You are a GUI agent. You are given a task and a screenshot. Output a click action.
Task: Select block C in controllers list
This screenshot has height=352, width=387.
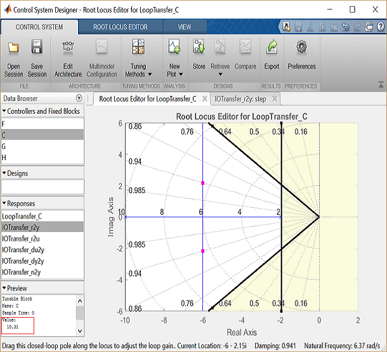[x=43, y=135]
